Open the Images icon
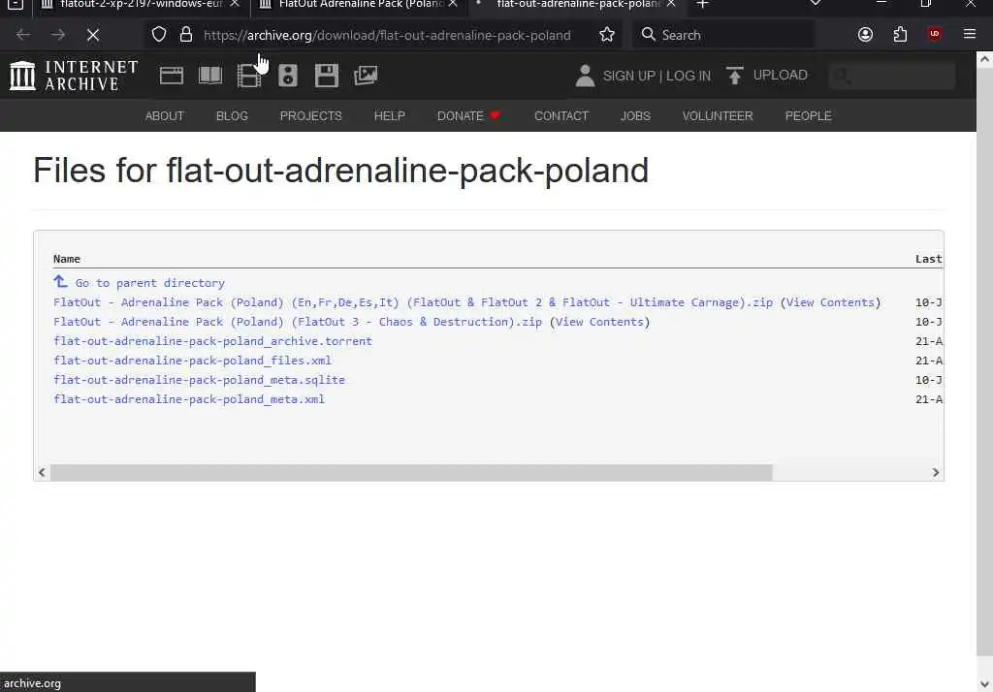993x692 pixels. [366, 76]
